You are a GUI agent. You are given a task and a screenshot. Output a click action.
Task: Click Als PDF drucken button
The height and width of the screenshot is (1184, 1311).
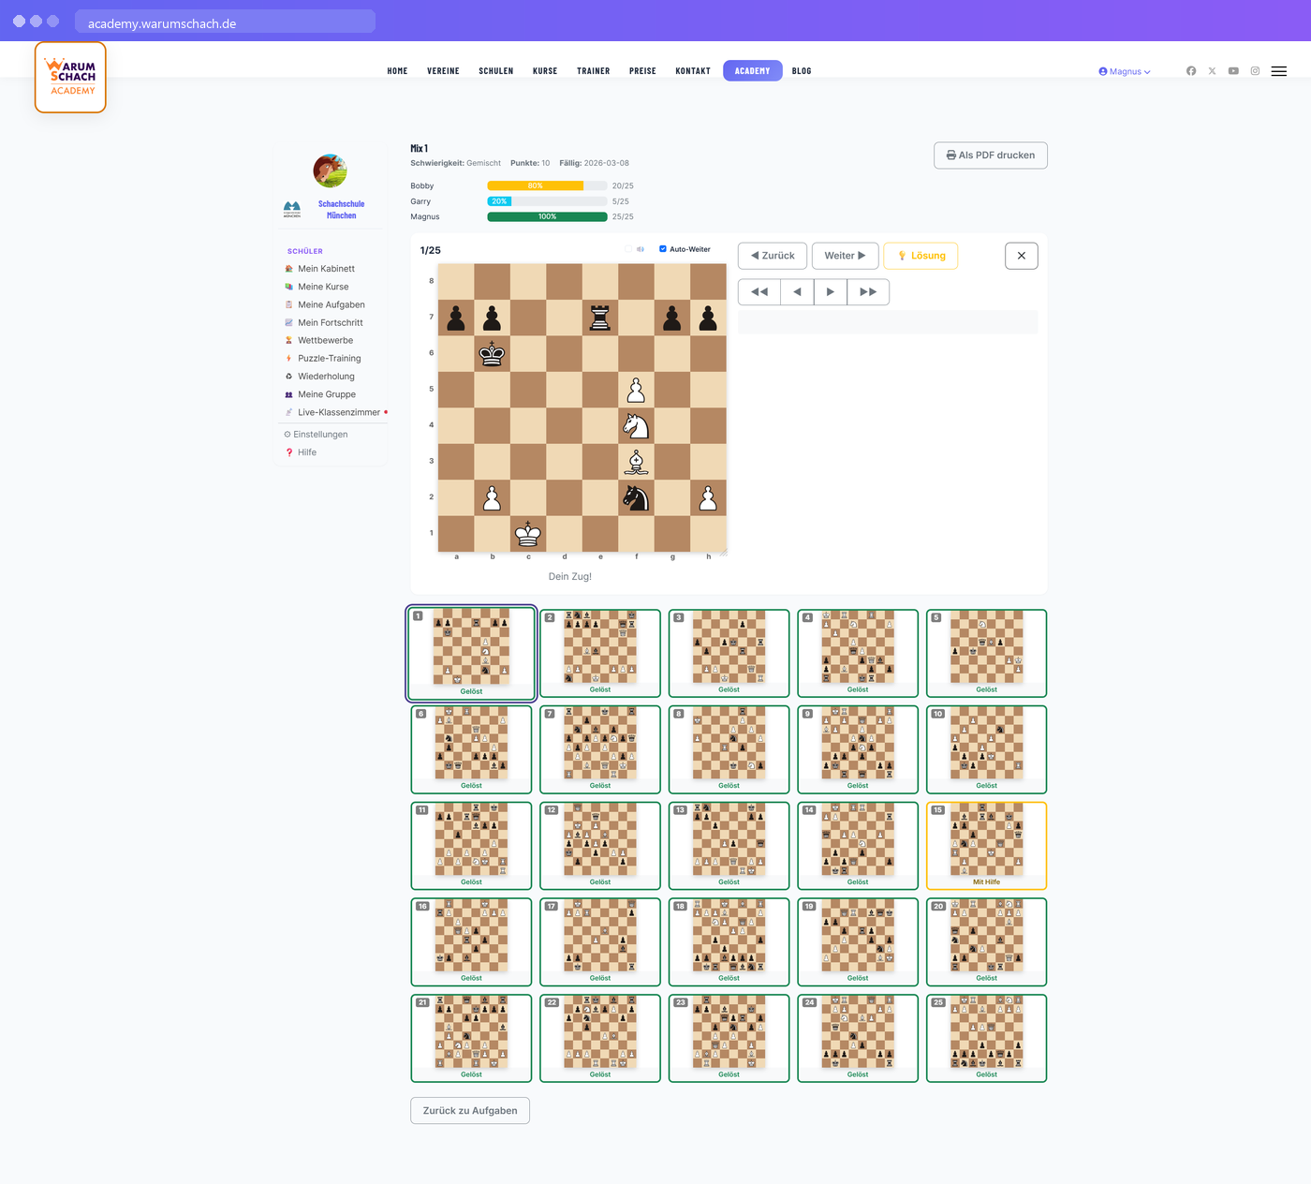[991, 155]
